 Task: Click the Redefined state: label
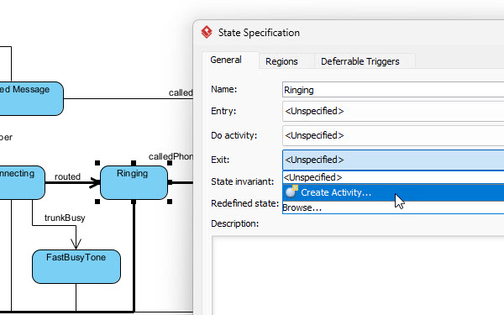(x=245, y=203)
